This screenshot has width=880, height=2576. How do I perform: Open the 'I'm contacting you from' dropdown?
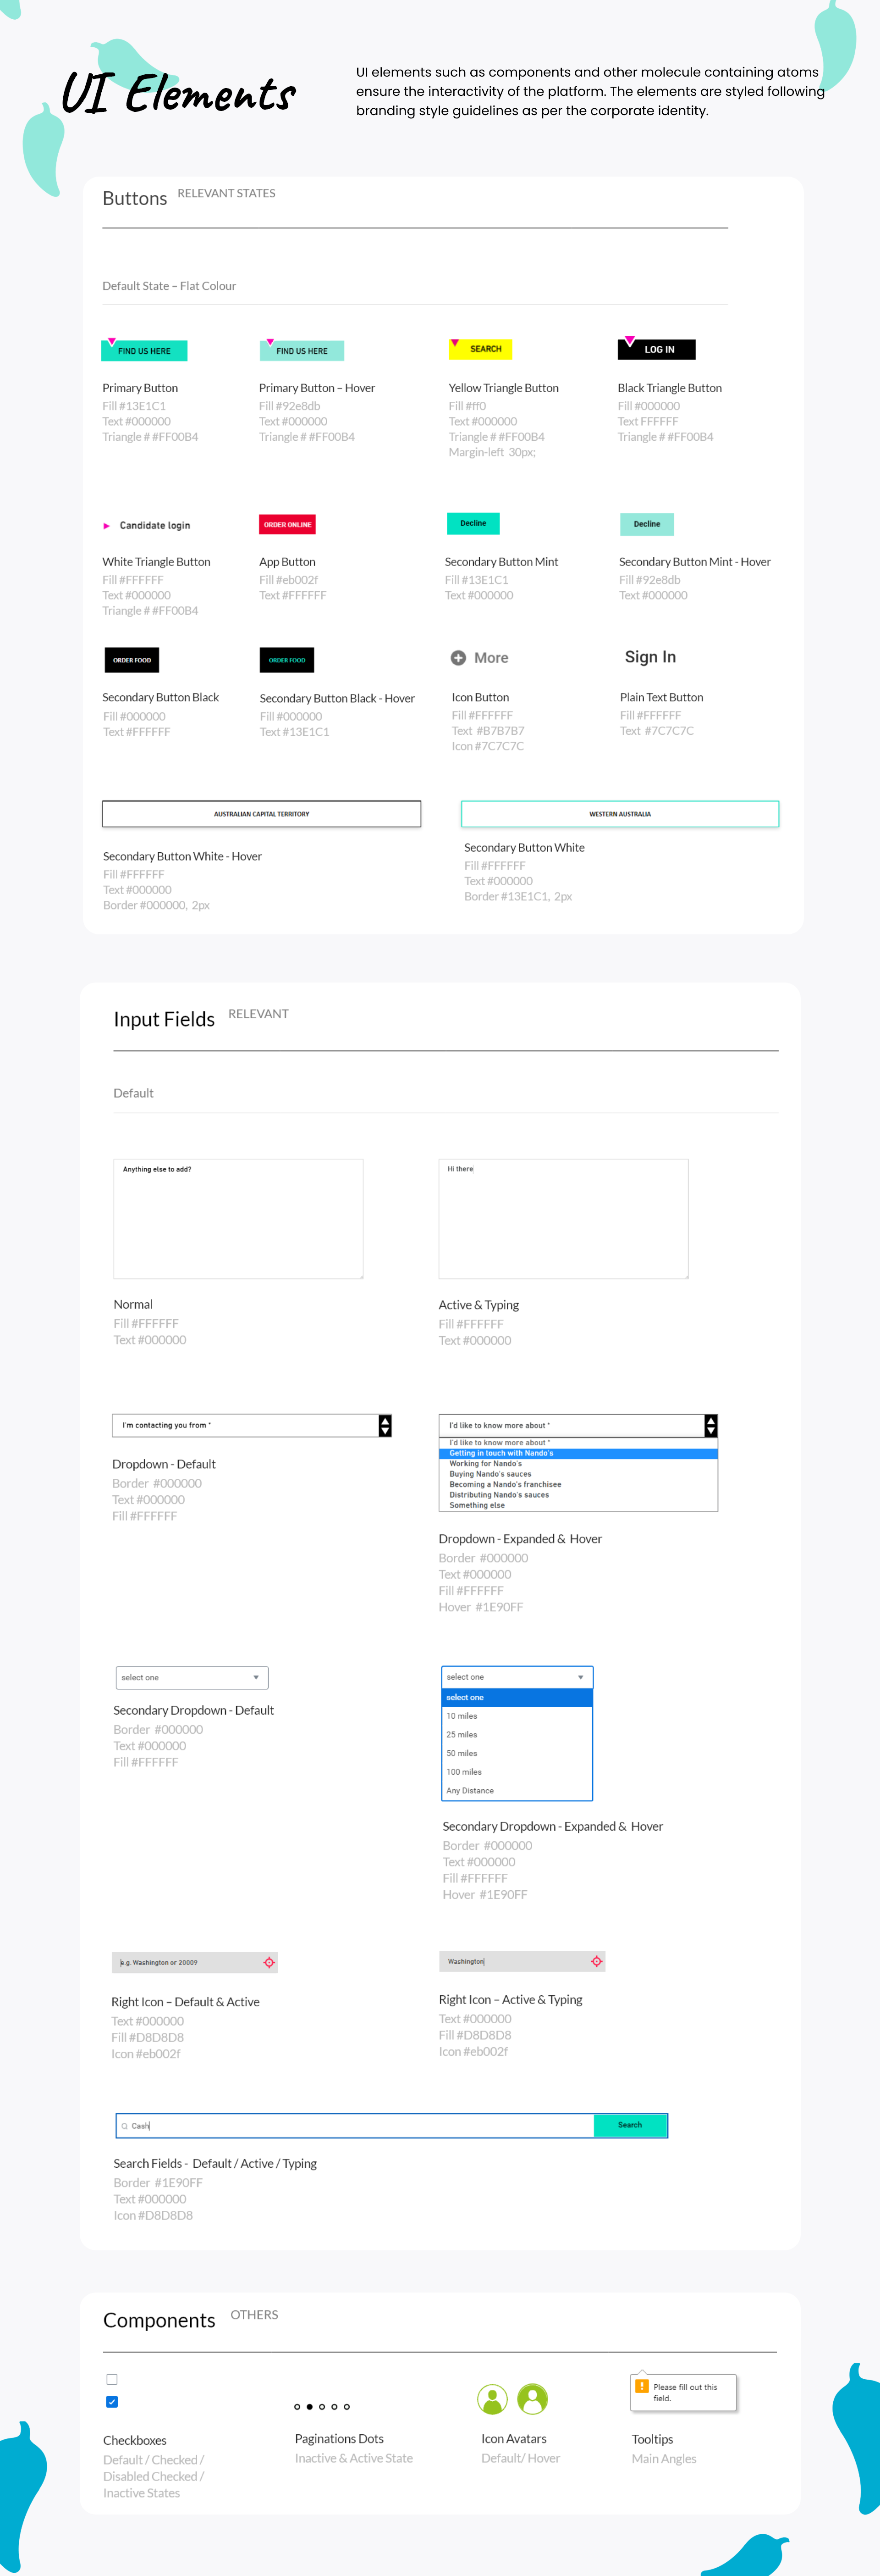click(x=385, y=1425)
